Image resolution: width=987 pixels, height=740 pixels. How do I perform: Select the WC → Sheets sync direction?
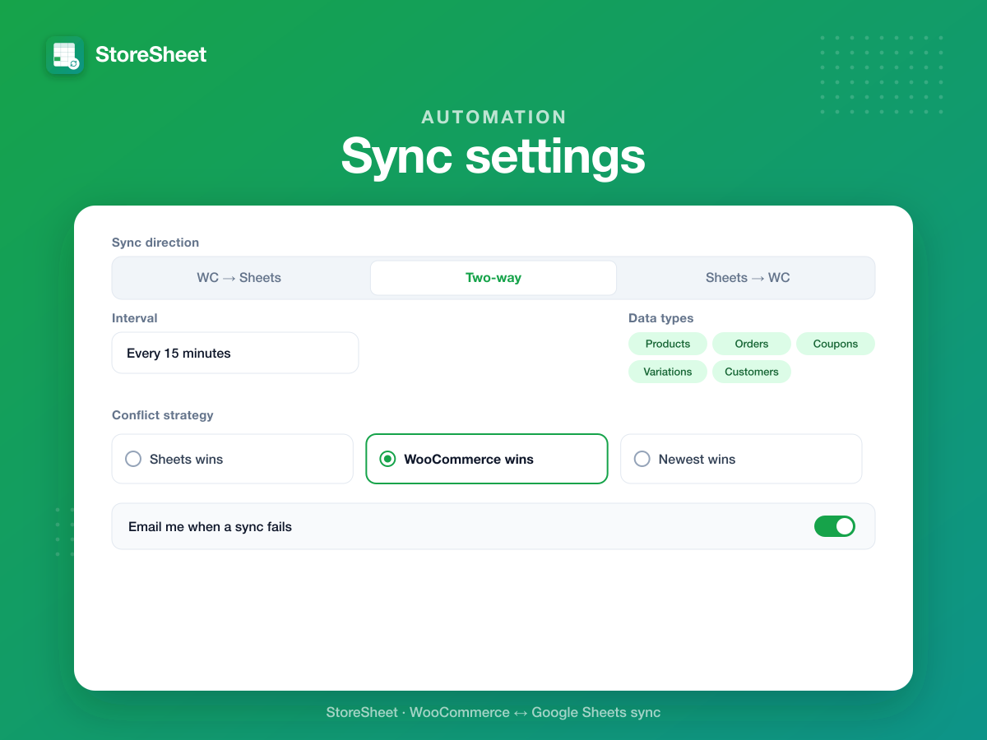click(239, 278)
